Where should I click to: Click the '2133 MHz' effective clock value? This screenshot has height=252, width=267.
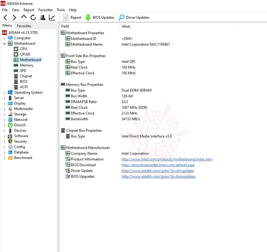(x=129, y=113)
